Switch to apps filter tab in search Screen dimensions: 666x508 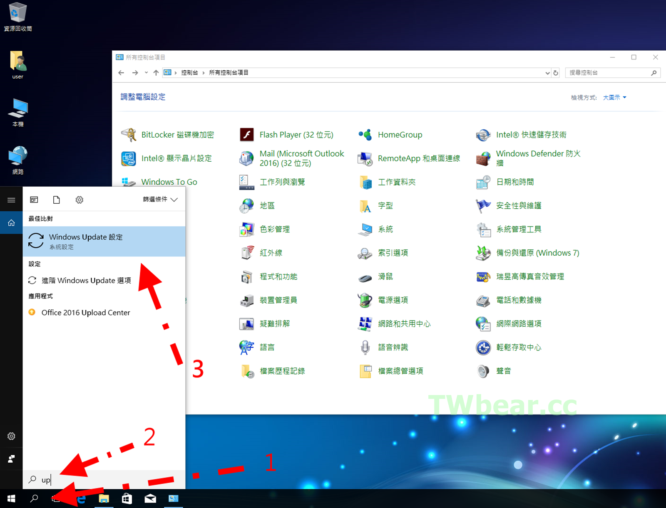coord(34,200)
